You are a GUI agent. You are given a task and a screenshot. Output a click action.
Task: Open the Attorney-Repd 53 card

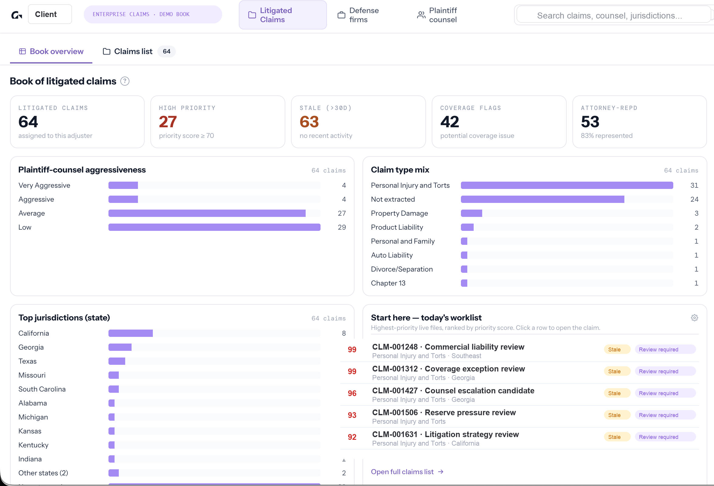point(640,122)
